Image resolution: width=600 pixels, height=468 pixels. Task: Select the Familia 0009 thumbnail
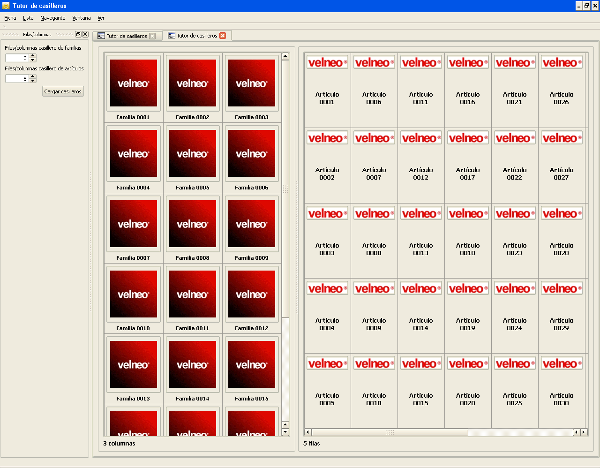point(252,224)
